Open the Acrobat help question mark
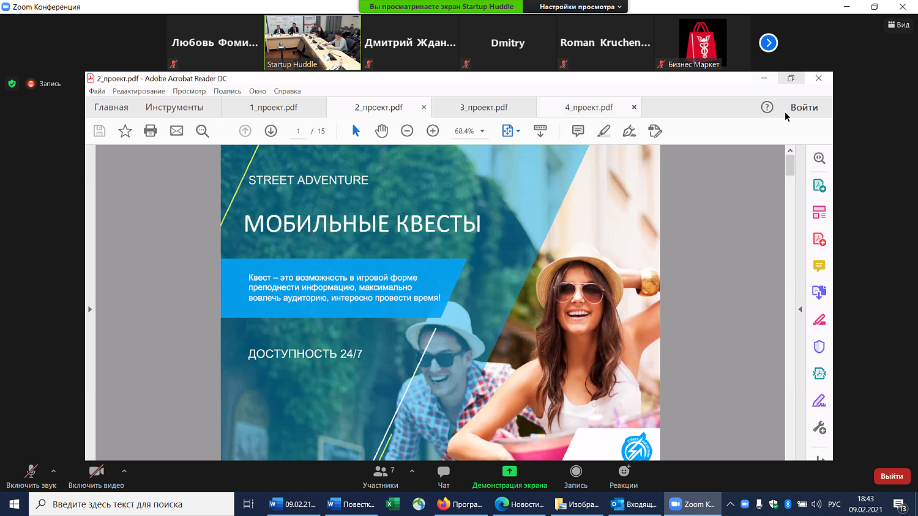This screenshot has height=516, width=918. [x=767, y=107]
